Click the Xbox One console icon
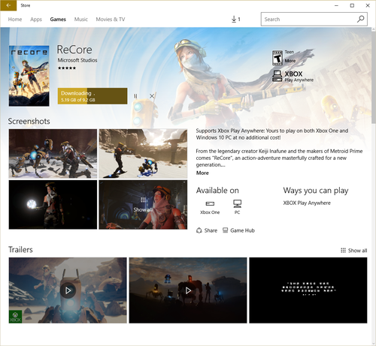Image resolution: width=376 pixels, height=346 pixels. click(210, 203)
